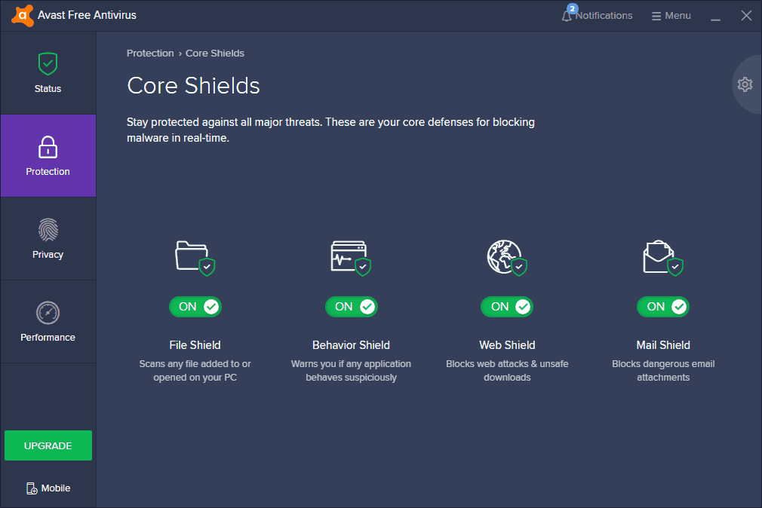
Task: Open the Core Shields settings gear
Action: 745,84
